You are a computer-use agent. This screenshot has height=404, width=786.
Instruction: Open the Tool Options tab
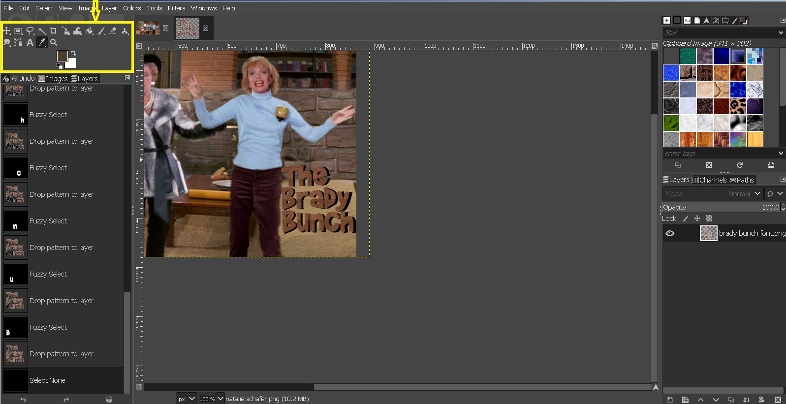[x=5, y=79]
